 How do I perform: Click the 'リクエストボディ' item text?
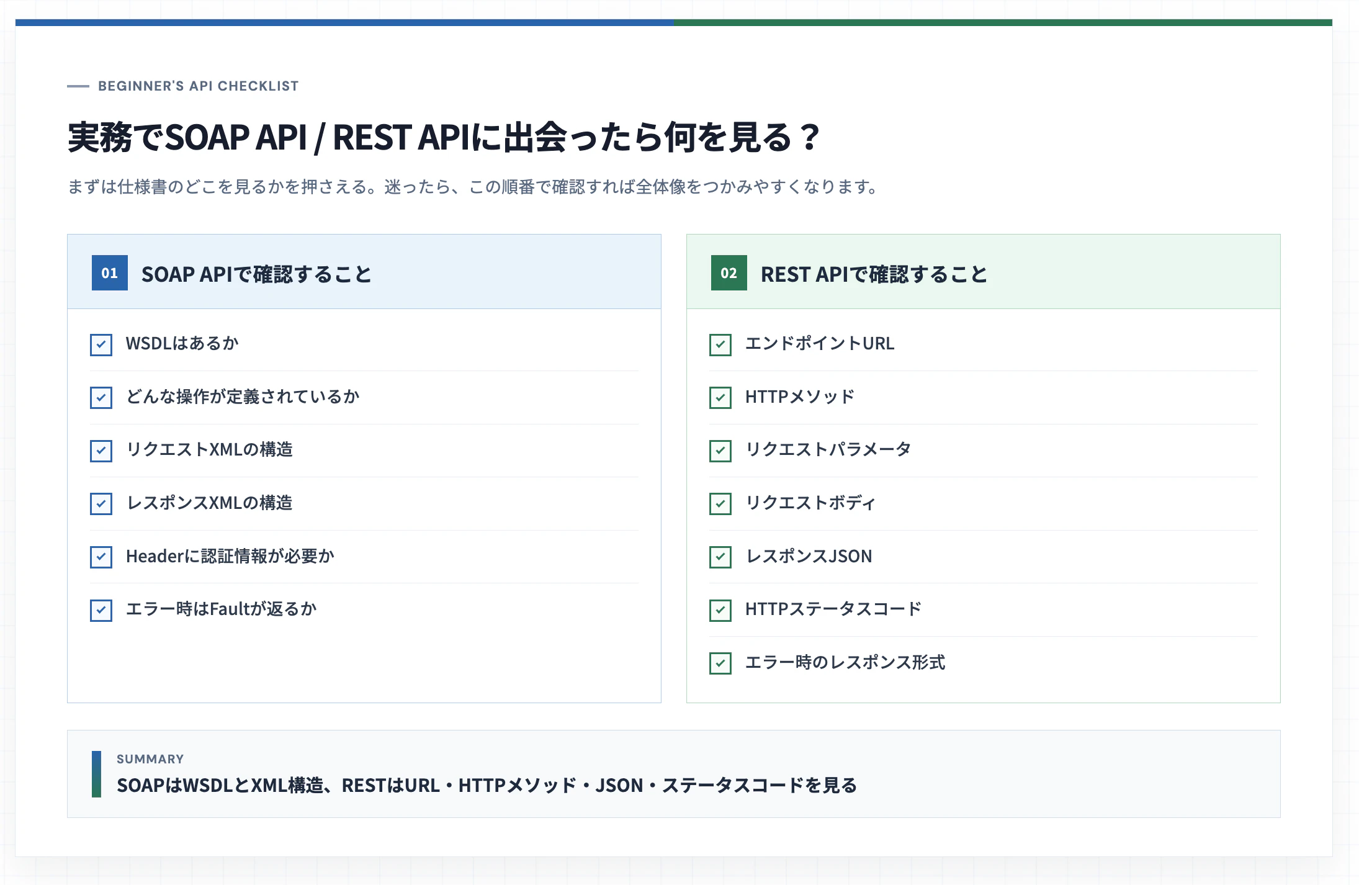(x=810, y=503)
